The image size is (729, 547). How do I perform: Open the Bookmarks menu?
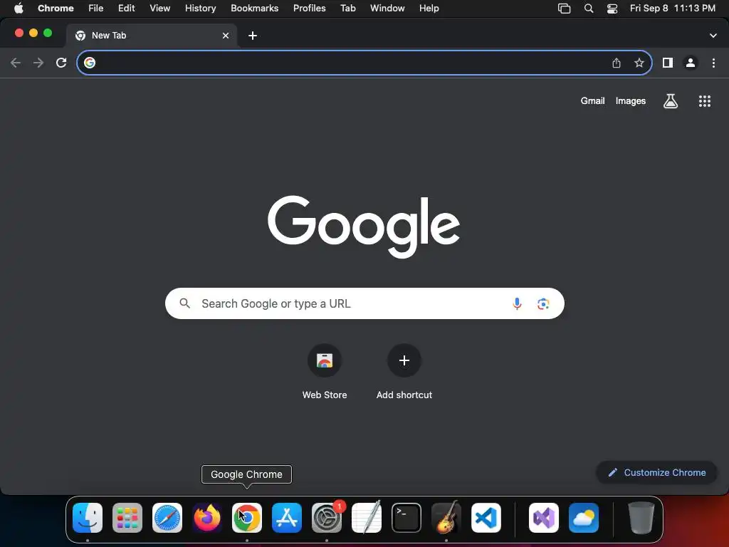[254, 9]
